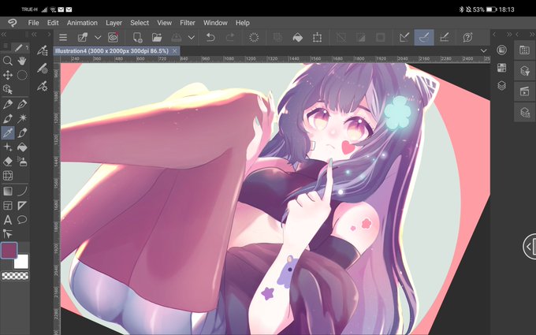This screenshot has width=536, height=335.
Task: Select the Zoom magnifier tool
Action: point(8,61)
